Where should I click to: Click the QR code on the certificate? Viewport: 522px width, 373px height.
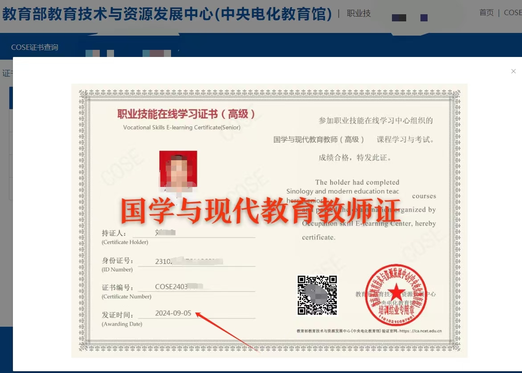coord(317,295)
